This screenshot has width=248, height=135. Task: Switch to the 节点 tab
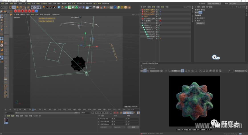pos(200,12)
